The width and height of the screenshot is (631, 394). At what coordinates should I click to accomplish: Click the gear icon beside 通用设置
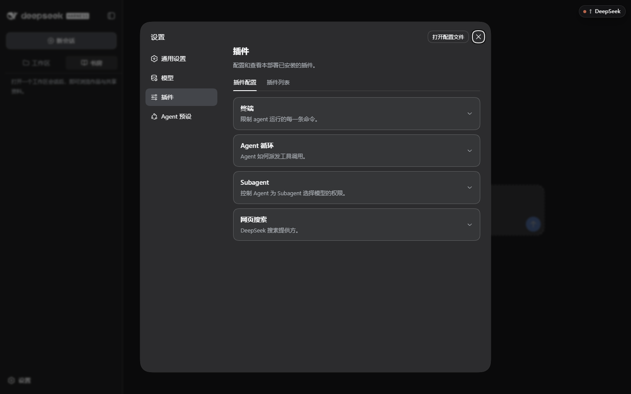(x=154, y=59)
